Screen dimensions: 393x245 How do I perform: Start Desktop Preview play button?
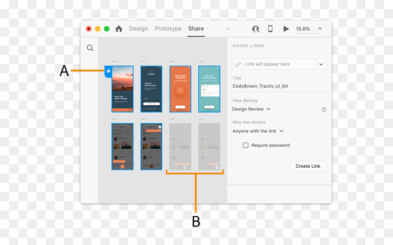coord(286,29)
